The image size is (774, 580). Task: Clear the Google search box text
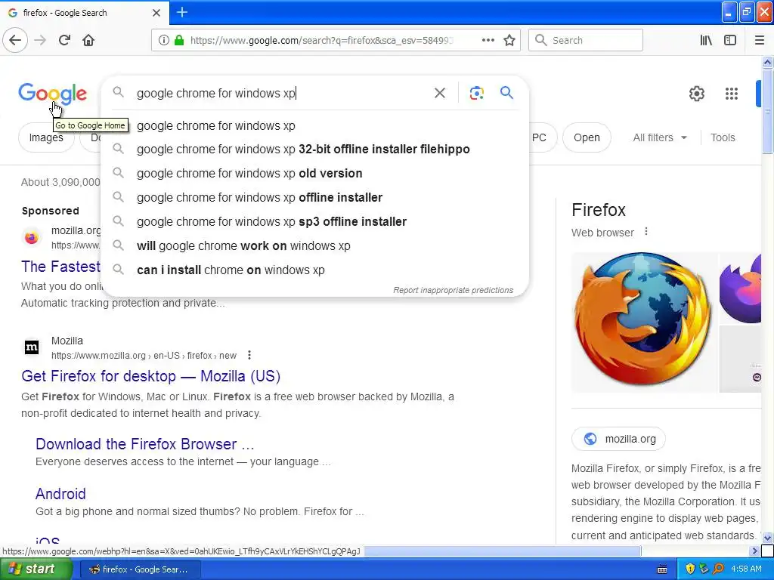coord(439,93)
